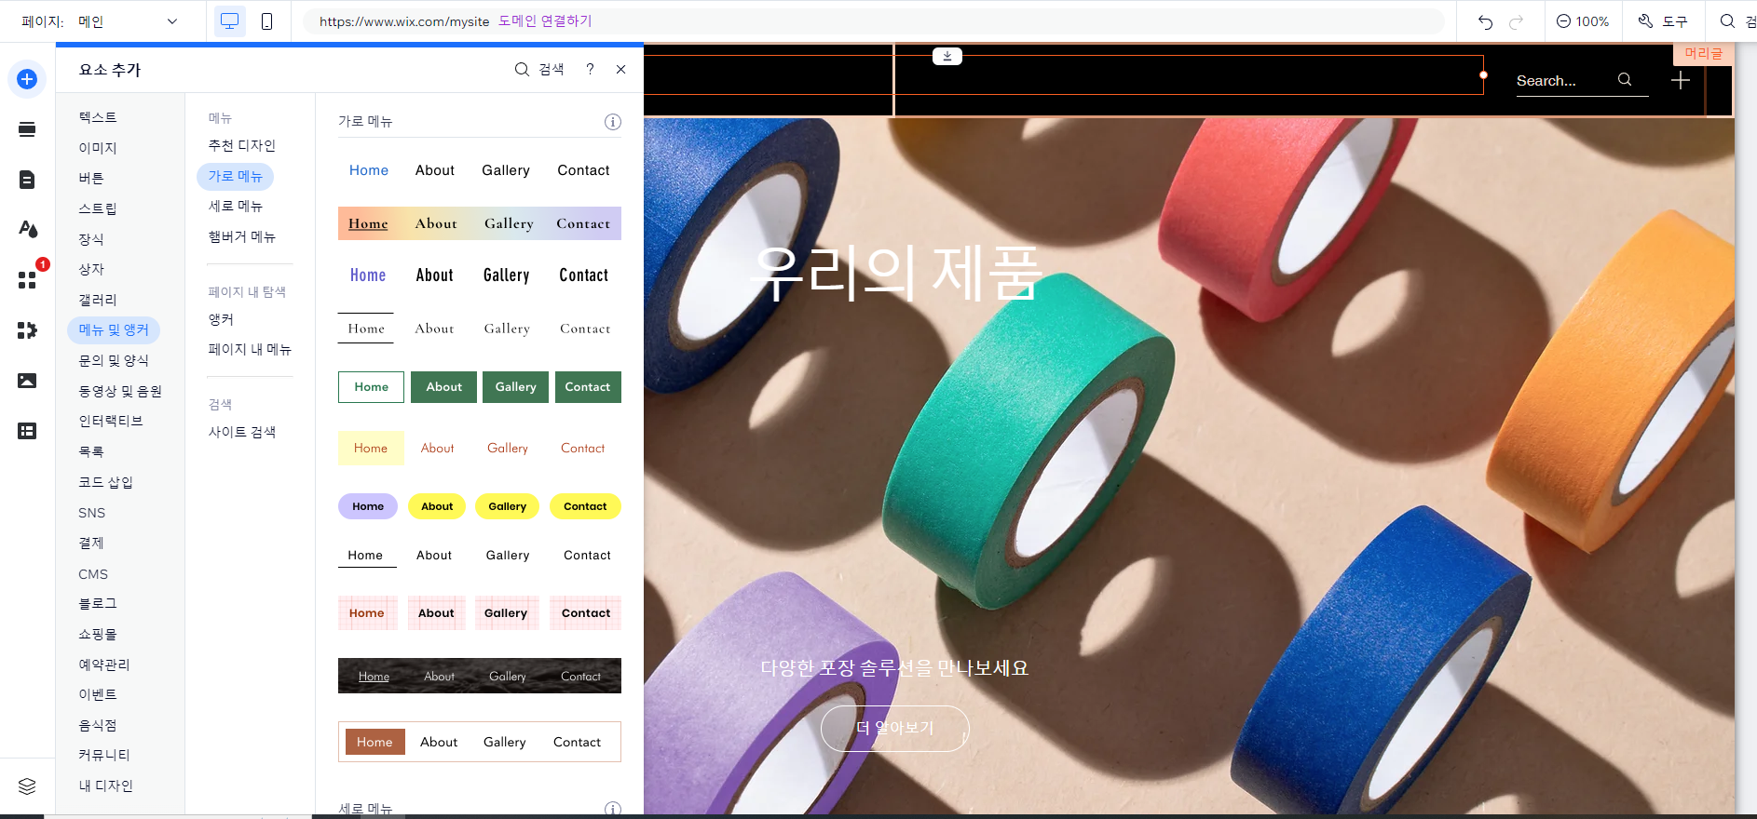Image resolution: width=1757 pixels, height=819 pixels.
Task: Open the 100% zoom control
Action: coord(1583,21)
